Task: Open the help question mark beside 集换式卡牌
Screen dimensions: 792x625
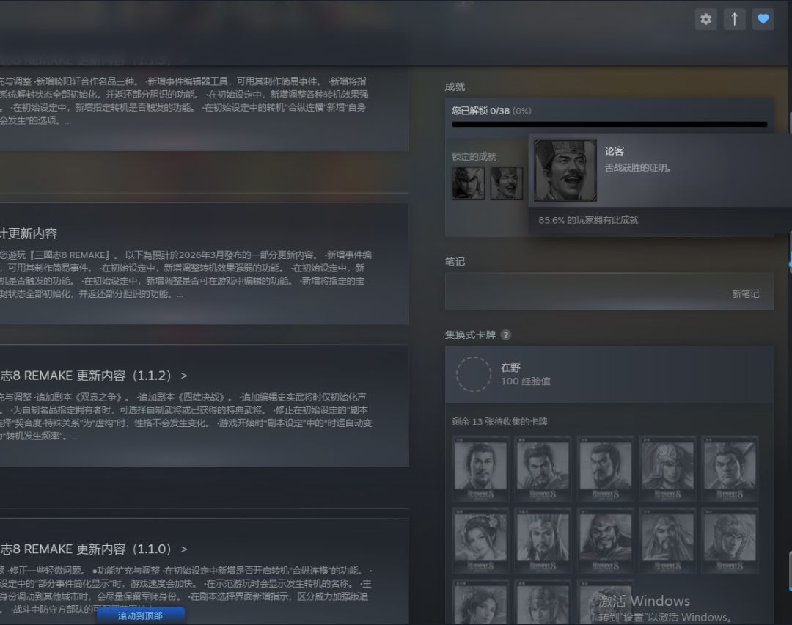Action: 505,335
